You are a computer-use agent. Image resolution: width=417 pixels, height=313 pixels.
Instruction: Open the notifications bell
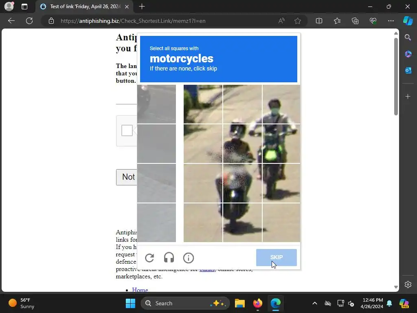[389, 303]
